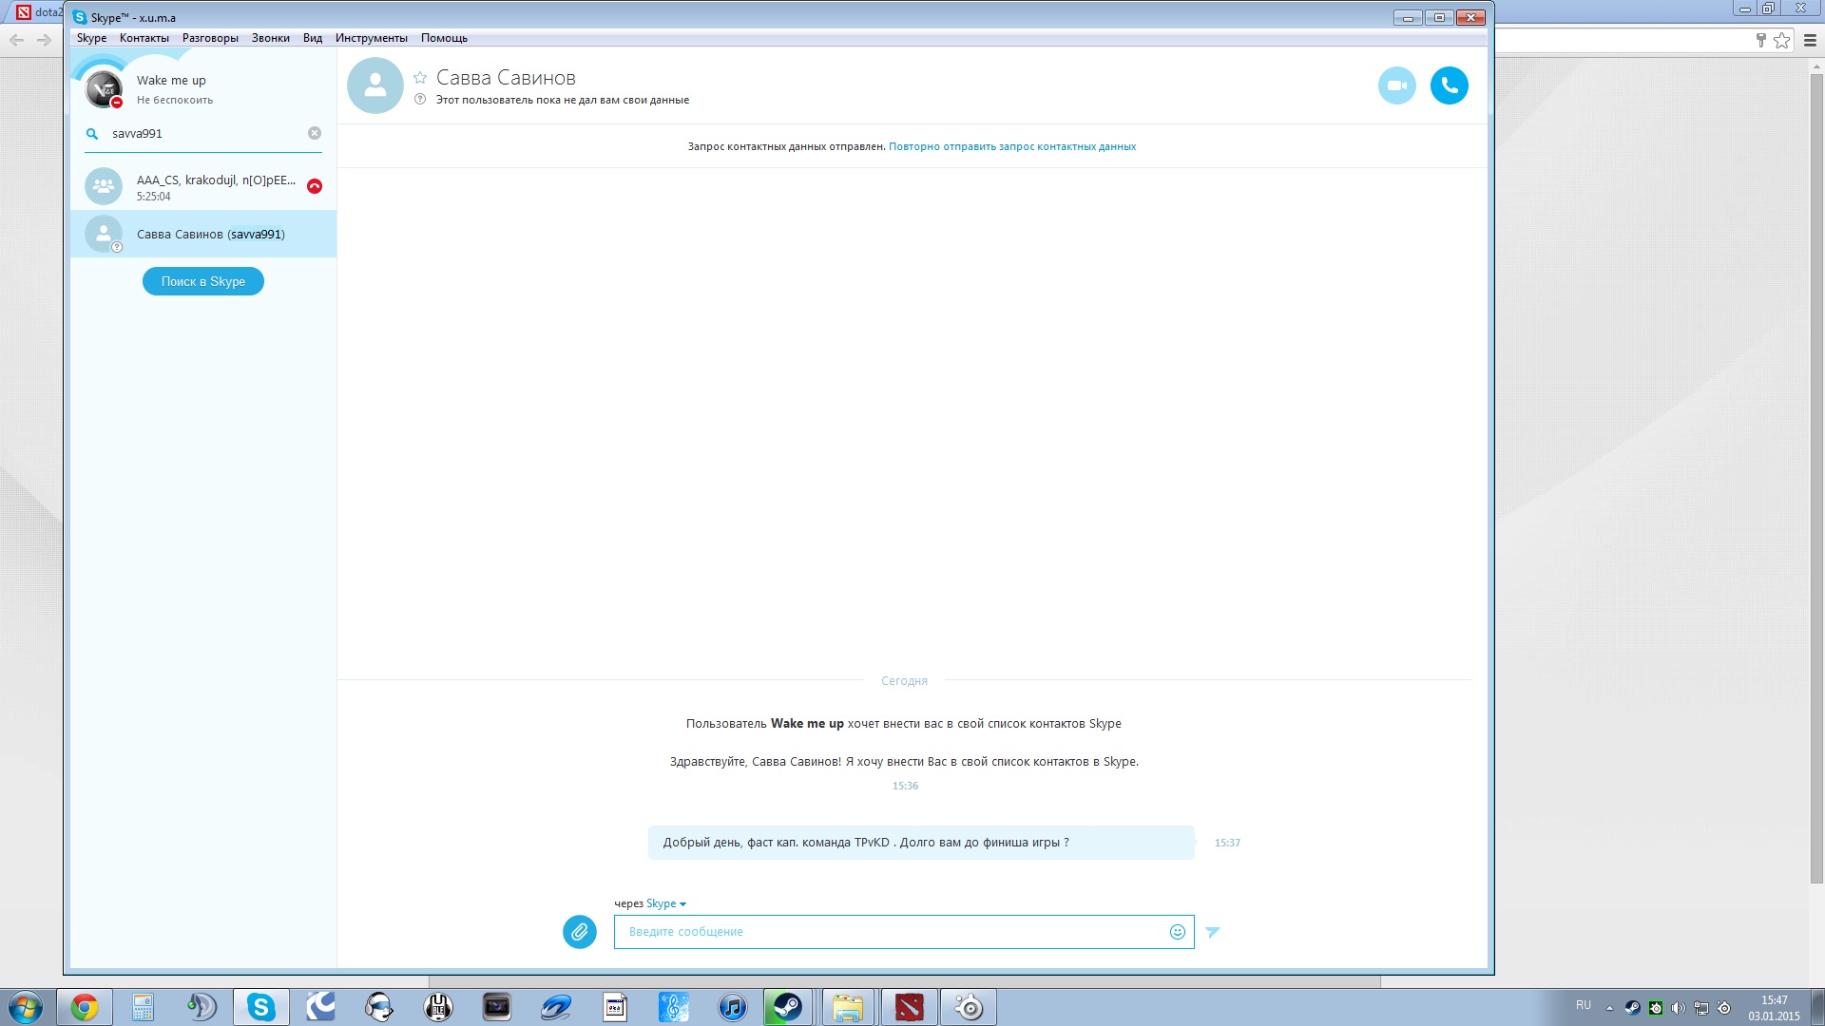Image resolution: width=1825 pixels, height=1026 pixels.
Task: Open Steam from the taskbar
Action: click(x=787, y=1007)
